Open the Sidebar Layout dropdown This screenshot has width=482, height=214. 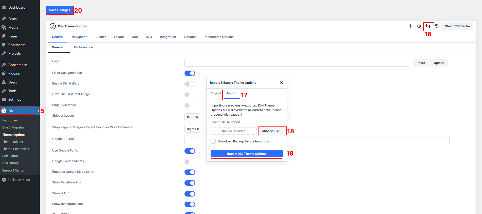click(x=192, y=117)
